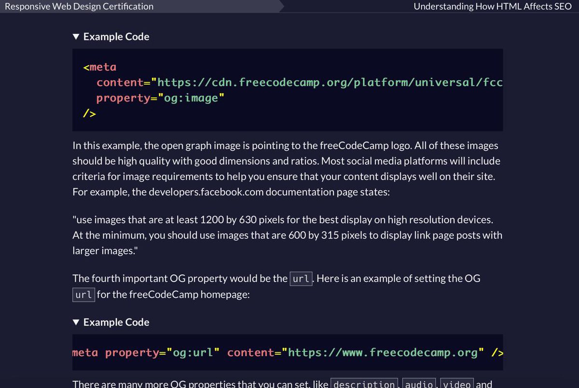Viewport: 579px width, 388px height.
Task: Select the video code tag
Action: (x=456, y=384)
